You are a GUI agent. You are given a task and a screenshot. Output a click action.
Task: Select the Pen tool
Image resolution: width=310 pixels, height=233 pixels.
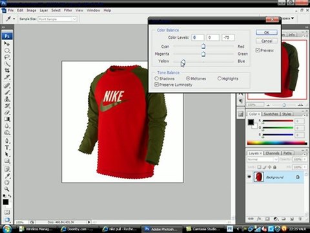click(6, 141)
